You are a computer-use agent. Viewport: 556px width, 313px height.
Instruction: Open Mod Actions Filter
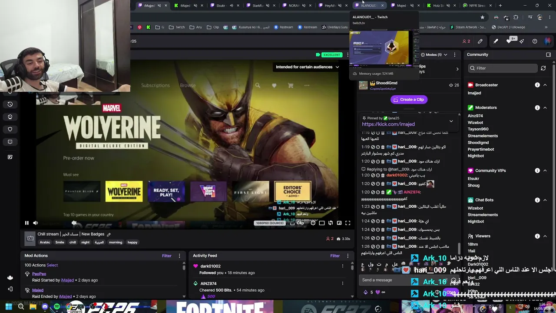(167, 256)
